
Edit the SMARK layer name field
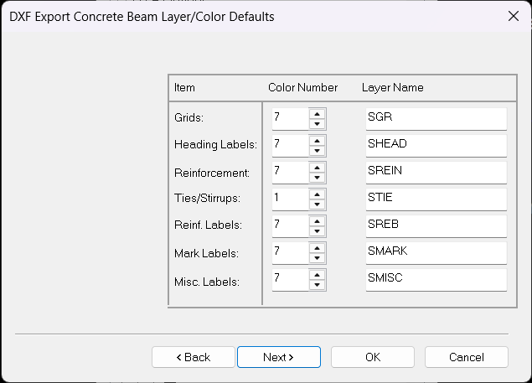point(436,253)
